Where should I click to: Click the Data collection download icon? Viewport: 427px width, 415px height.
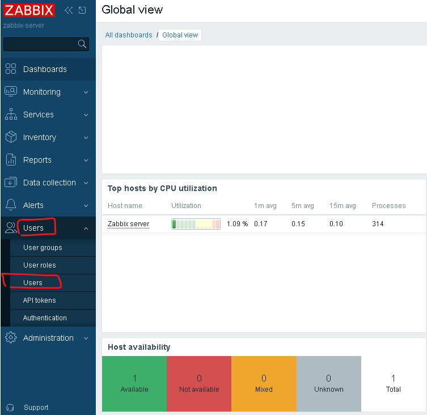coord(11,182)
